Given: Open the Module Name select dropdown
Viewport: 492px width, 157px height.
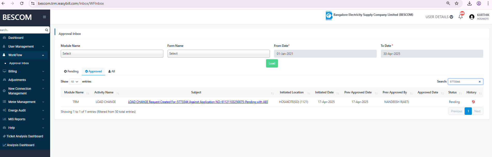Looking at the screenshot, I should click(112, 54).
